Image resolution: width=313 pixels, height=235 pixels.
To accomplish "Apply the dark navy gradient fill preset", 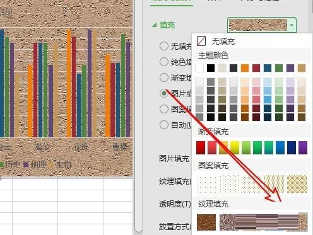I will point(292,147).
